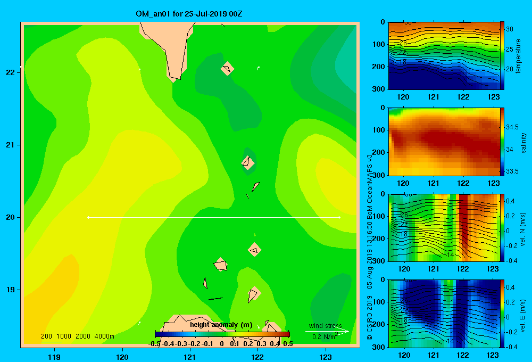Open the salinity depth section plot
This screenshot has width=532, height=362.
tap(444, 142)
